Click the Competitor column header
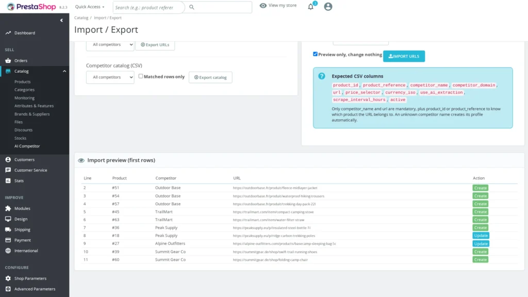 (x=166, y=178)
